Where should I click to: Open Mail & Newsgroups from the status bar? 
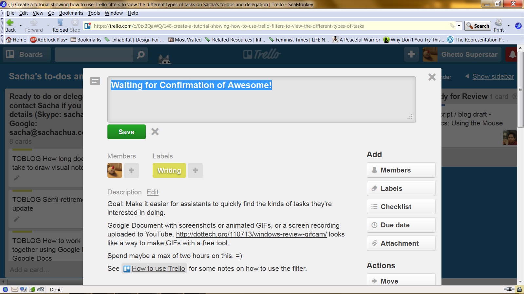(x=15, y=289)
